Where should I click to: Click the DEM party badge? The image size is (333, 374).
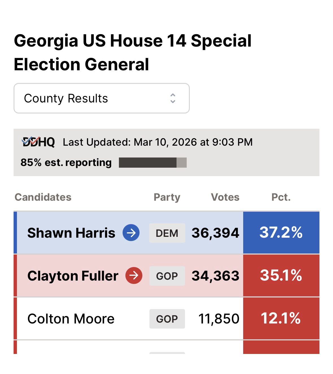click(x=167, y=233)
